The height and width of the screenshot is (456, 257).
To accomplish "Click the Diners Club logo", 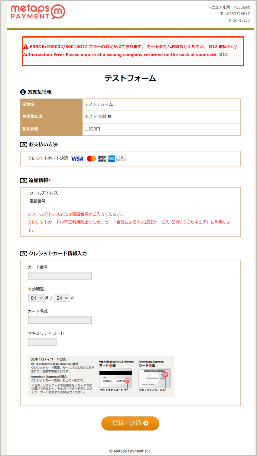I will click(x=121, y=159).
